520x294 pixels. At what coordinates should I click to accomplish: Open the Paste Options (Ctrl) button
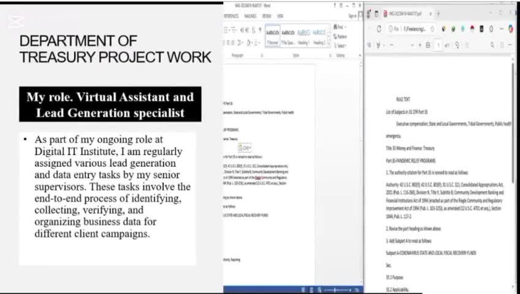click(x=245, y=148)
